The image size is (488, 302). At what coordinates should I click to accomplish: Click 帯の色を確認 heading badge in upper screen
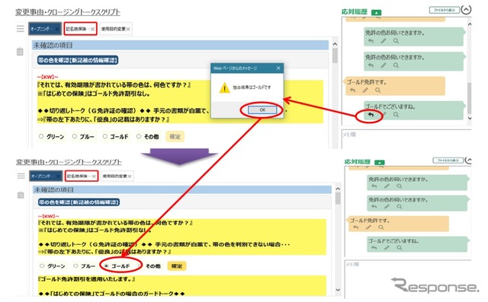point(78,60)
